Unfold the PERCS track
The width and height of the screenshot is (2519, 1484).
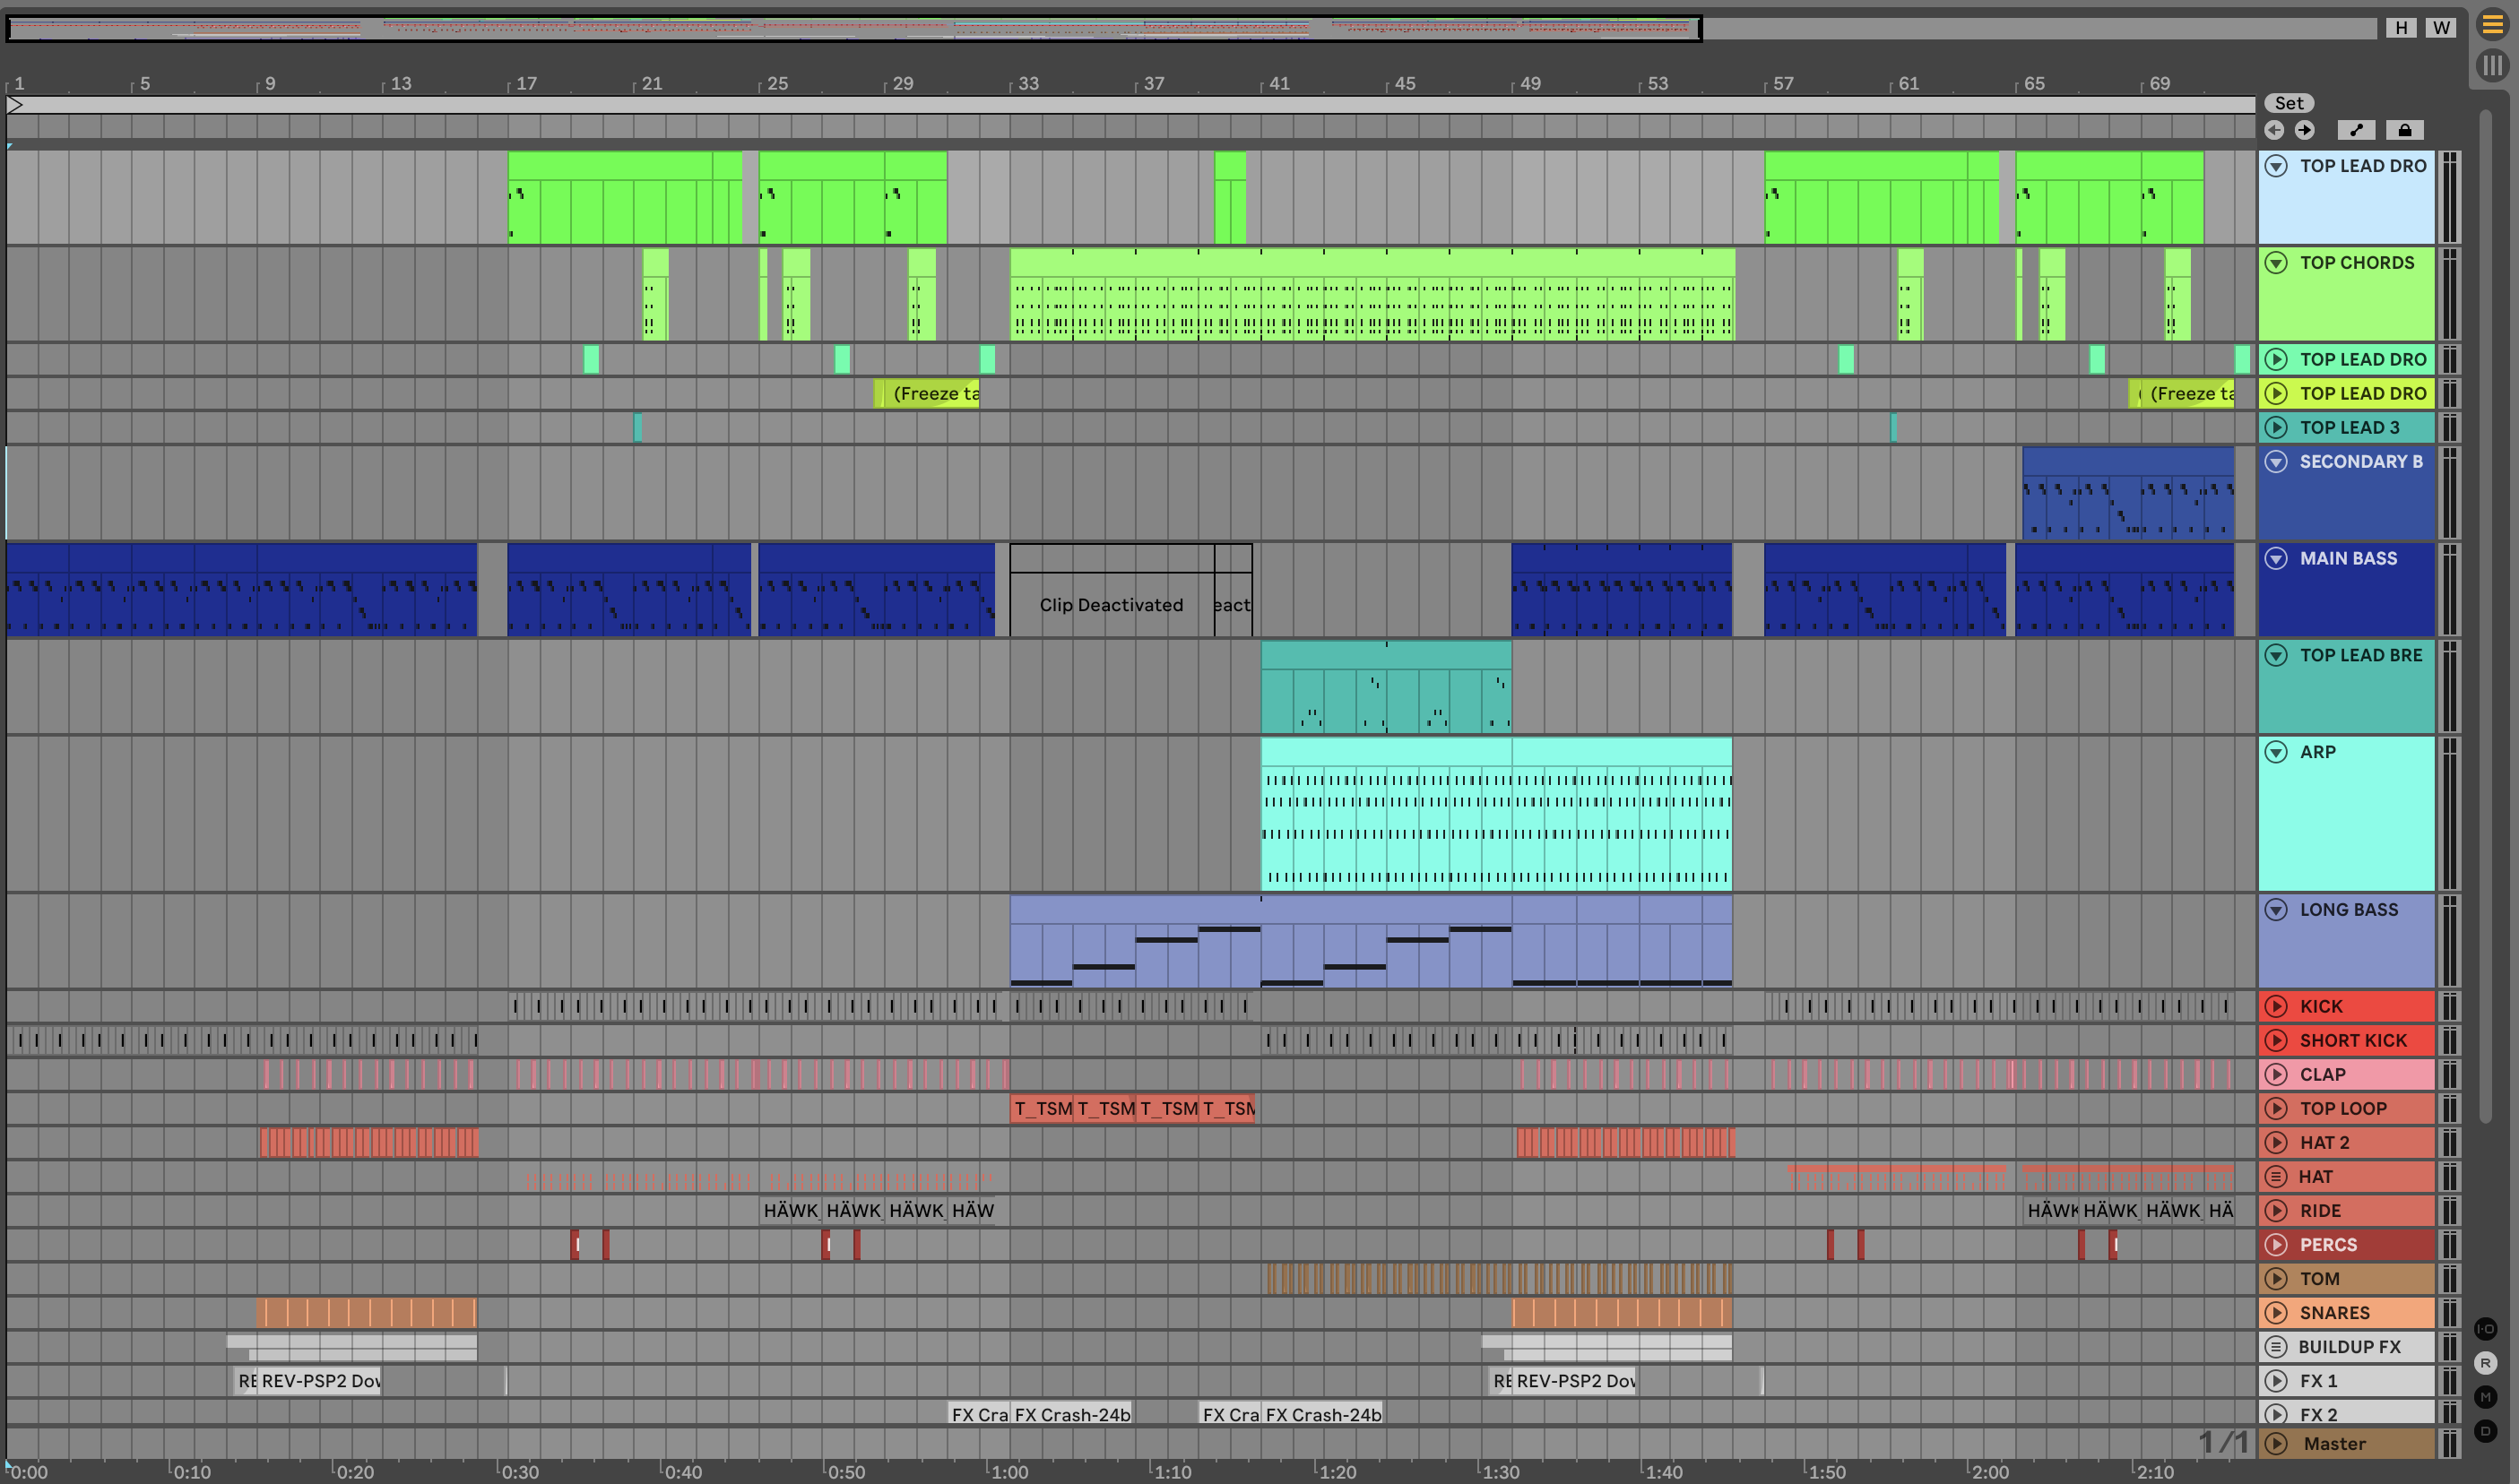pyautogui.click(x=2276, y=1244)
